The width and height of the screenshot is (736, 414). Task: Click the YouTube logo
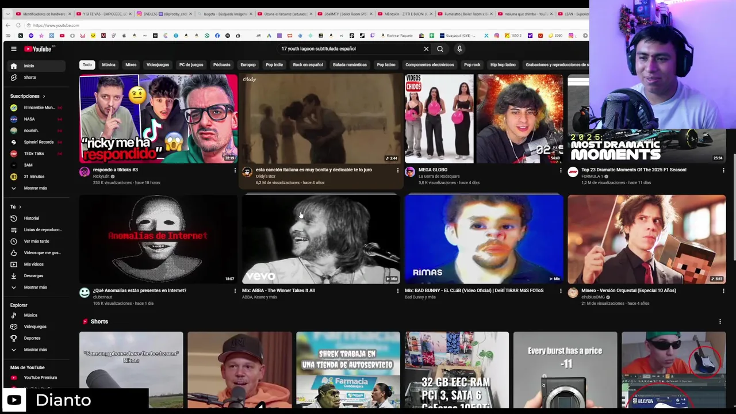(x=38, y=49)
